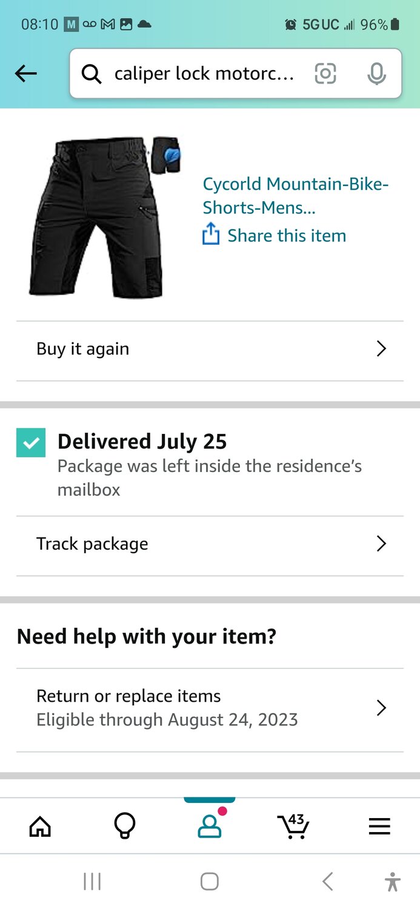420x909 pixels.
Task: Expand Return or replace items chevron
Action: click(x=381, y=708)
